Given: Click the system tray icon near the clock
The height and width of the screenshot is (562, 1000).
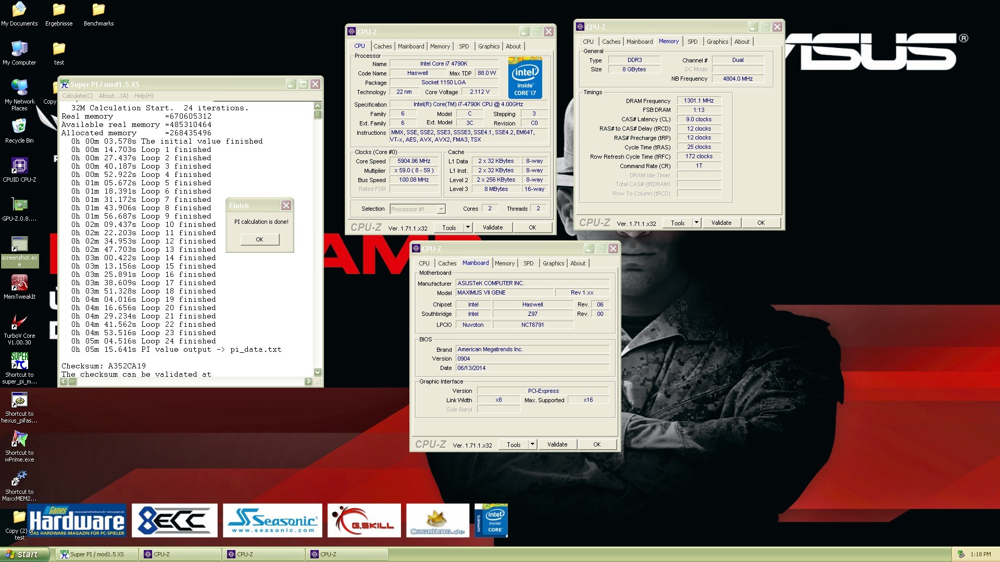Looking at the screenshot, I should pyautogui.click(x=961, y=554).
